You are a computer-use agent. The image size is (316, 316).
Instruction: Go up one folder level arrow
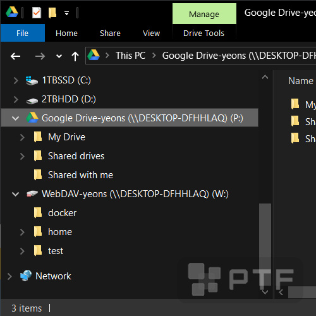pyautogui.click(x=75, y=56)
